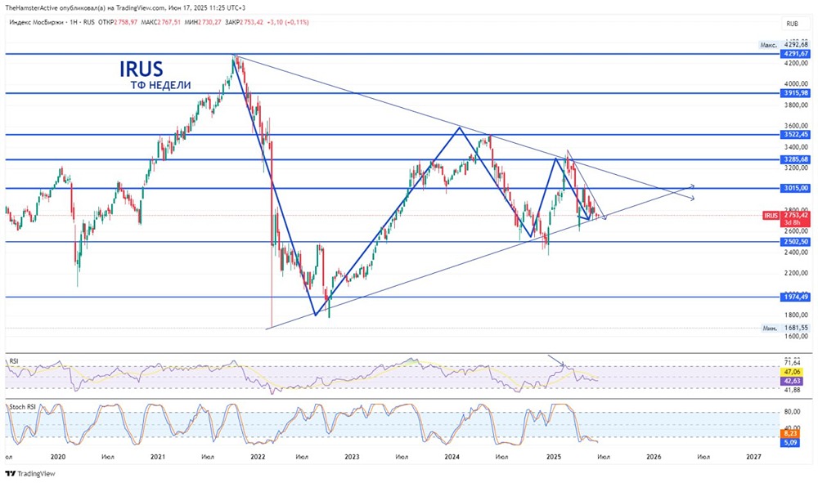Click the 2020 label on time axis
The width and height of the screenshot is (818, 483).
58,457
